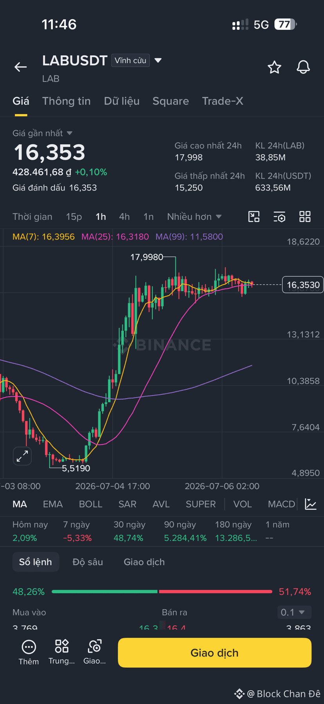324x704 pixels.
Task: Tap the KL 24h(USDT) 633,56M value
Action: pos(273,188)
